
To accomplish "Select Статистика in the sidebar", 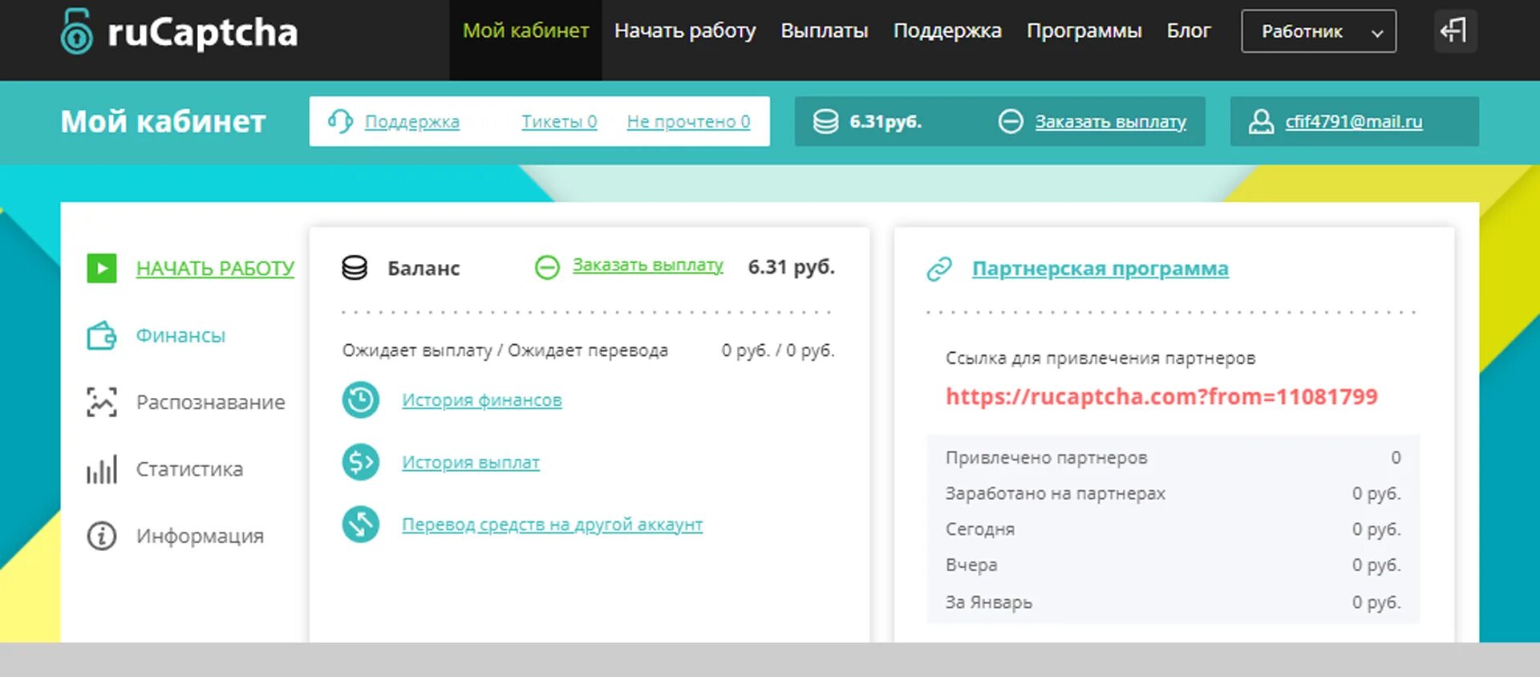I will (189, 469).
